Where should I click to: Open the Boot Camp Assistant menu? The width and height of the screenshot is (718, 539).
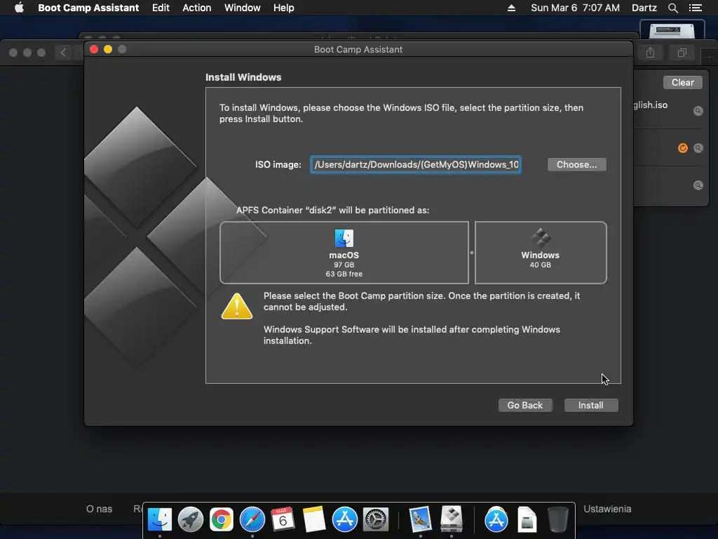88,8
